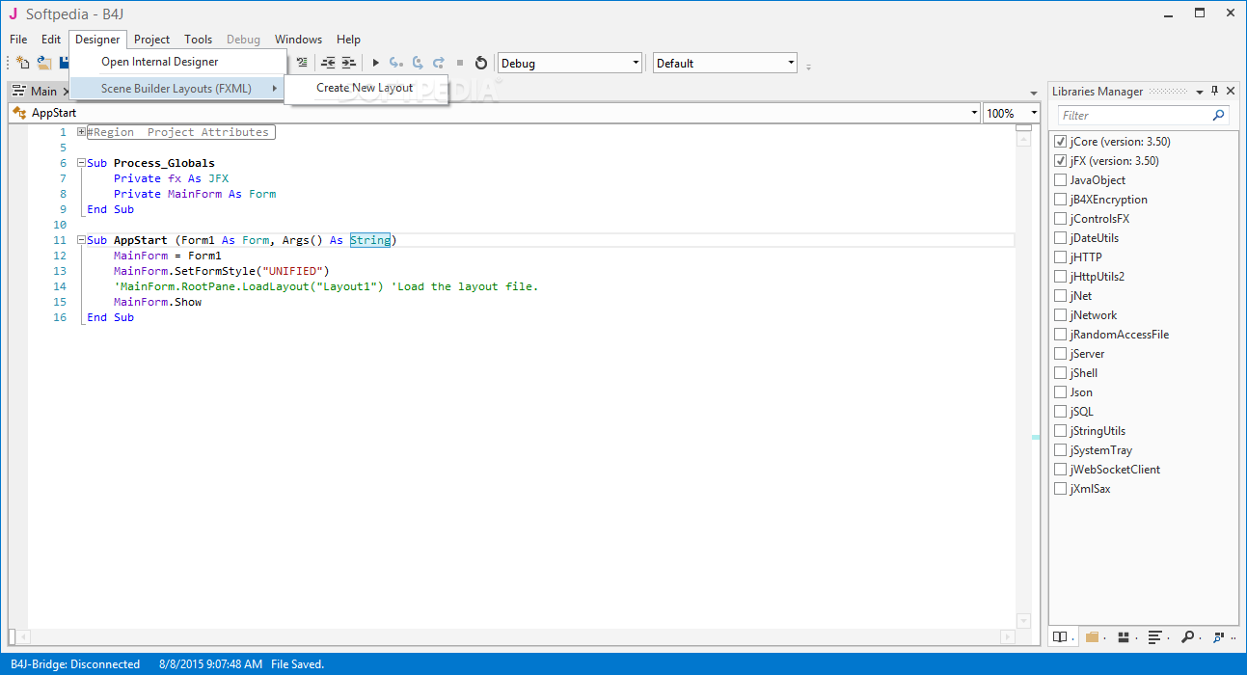Open the Debug build mode dropdown
Viewport: 1247px width, 675px height.
(x=570, y=63)
